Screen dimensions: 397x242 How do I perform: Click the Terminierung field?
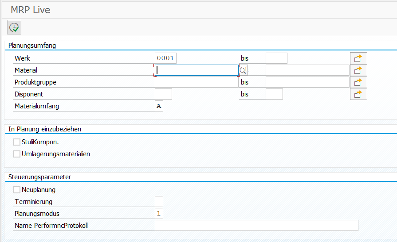[x=159, y=202]
